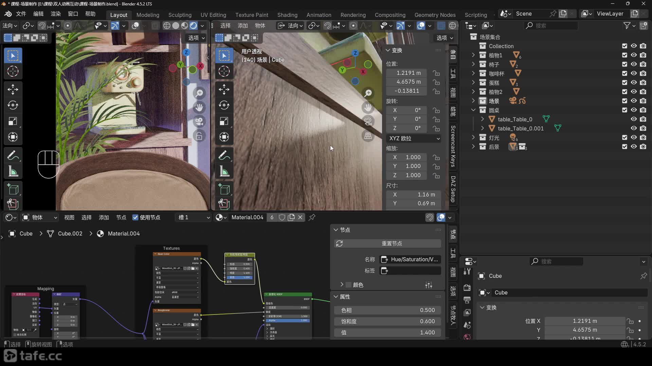Open the 槽 1 material slot dropdown
The height and width of the screenshot is (366, 652).
(194, 218)
